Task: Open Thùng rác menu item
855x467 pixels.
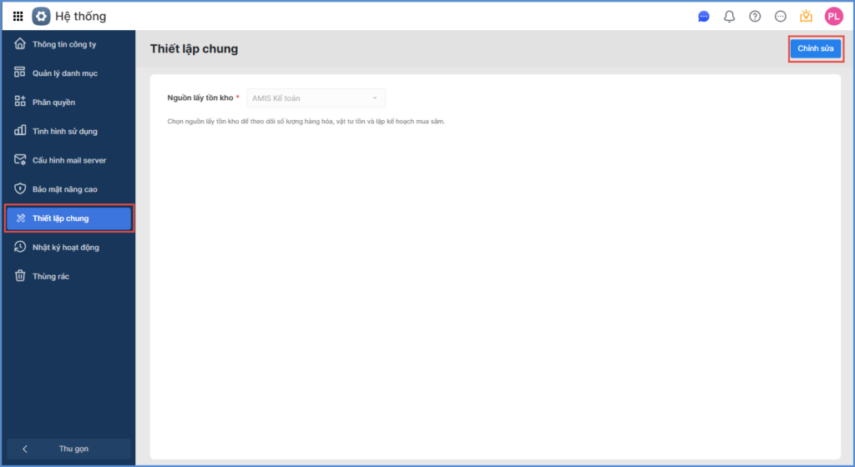Action: (x=68, y=276)
